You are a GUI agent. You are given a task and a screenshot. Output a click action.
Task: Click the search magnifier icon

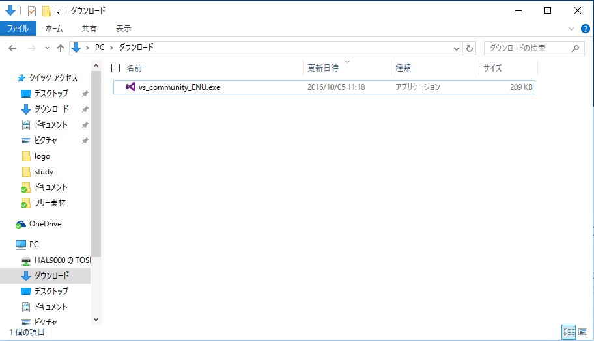pos(576,48)
